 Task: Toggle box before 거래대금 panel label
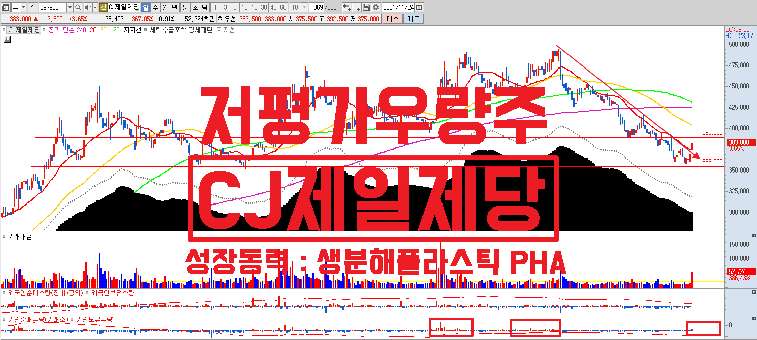pos(4,237)
